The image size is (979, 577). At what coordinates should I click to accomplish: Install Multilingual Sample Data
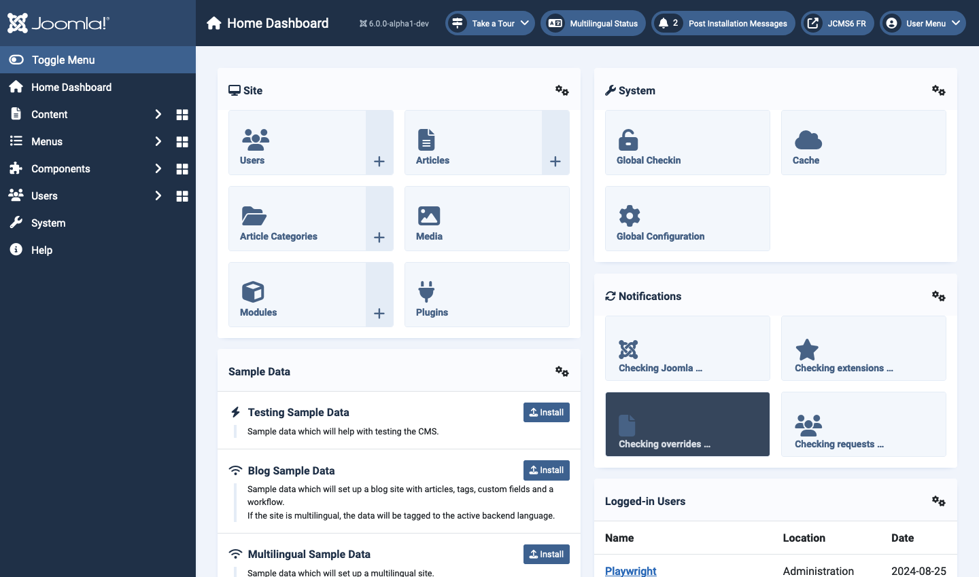pos(547,554)
